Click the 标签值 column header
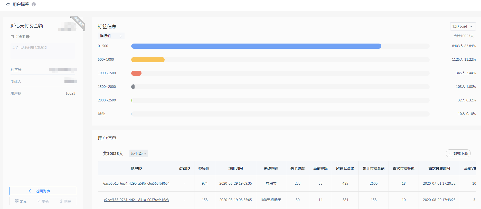481x209 pixels. [x=204, y=168]
